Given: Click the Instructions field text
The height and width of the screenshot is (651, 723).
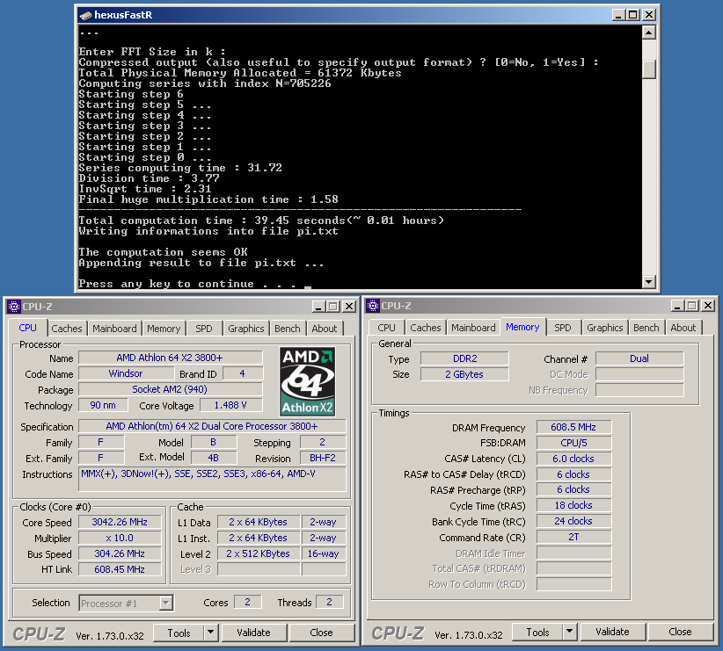Looking at the screenshot, I should click(212, 479).
